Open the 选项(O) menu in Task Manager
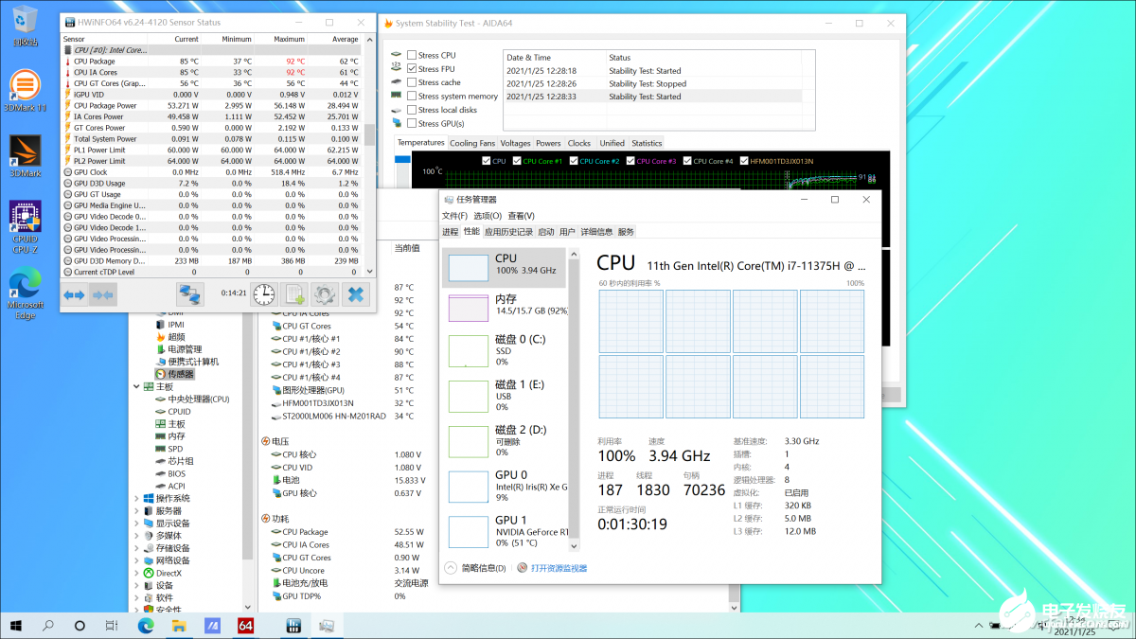Screen dimensions: 1136x639 pos(488,216)
